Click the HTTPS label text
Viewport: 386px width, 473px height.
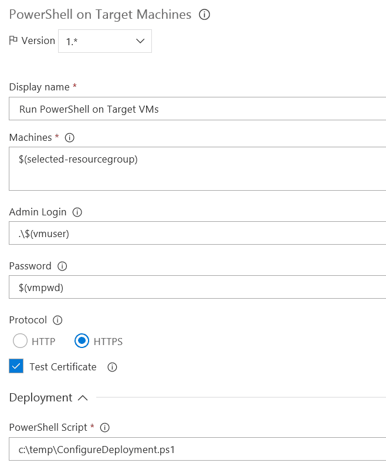pos(108,342)
